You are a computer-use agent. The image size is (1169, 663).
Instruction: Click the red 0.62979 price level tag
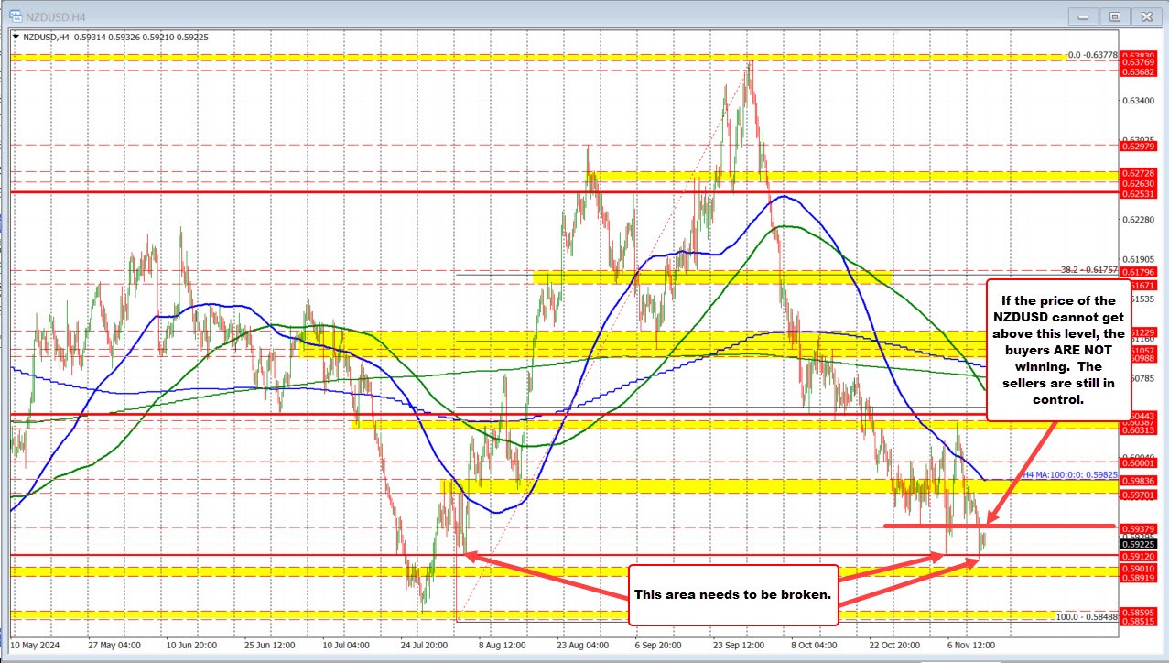pos(1137,145)
